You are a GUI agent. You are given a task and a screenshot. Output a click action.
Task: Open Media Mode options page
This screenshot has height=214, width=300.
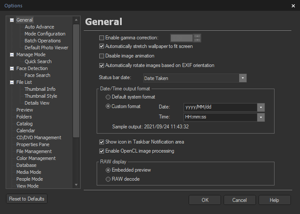tap(28, 172)
